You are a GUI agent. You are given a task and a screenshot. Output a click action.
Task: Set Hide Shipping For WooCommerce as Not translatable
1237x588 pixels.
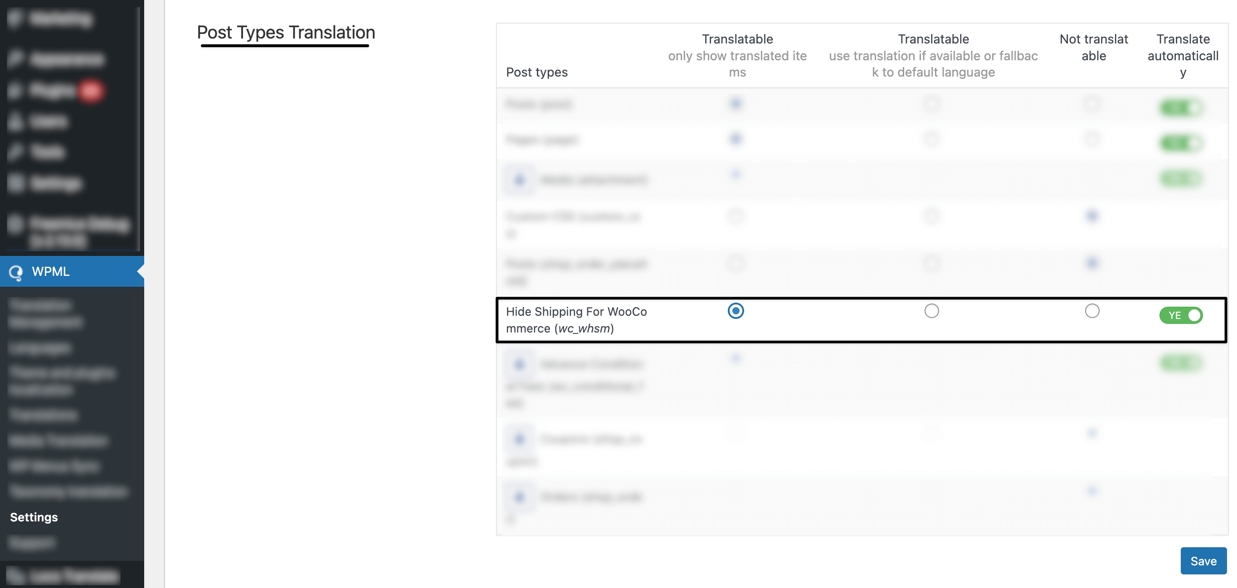tap(1091, 311)
